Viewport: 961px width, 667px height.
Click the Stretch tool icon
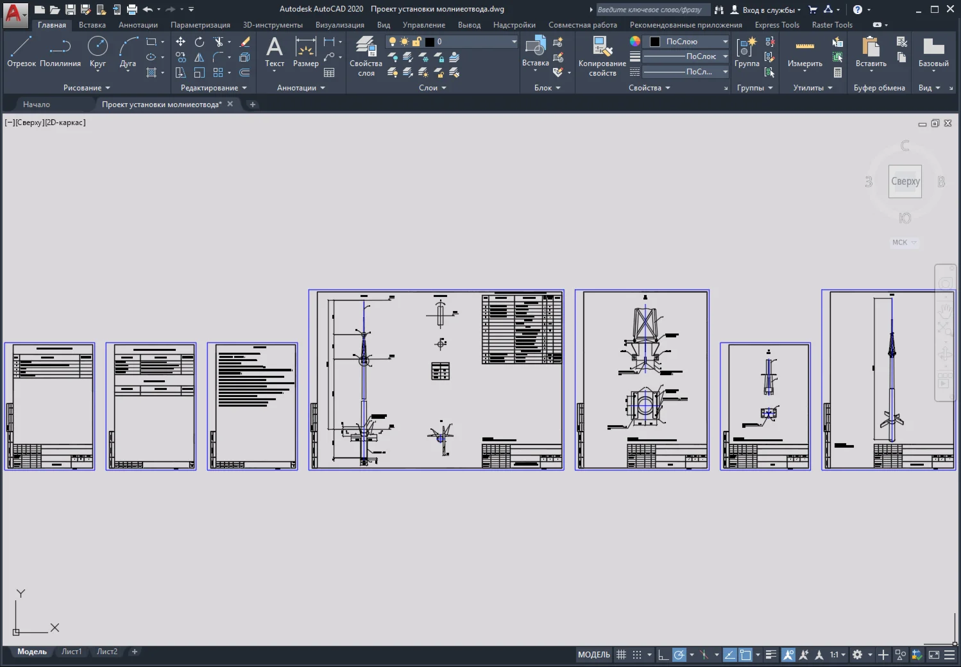(x=181, y=72)
